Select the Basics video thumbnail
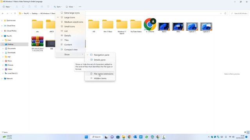 [x=164, y=27]
